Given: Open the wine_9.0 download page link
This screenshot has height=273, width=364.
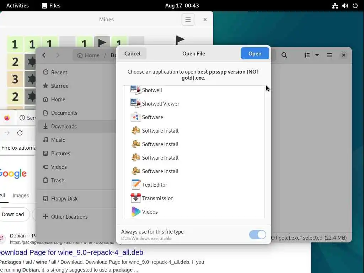Looking at the screenshot, I should (x=71, y=252).
